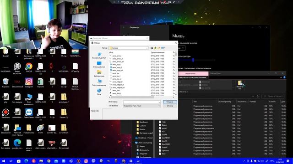293x164 pixels.
Task: Adjust the cursor speed slider in Settings
Action: (193, 60)
